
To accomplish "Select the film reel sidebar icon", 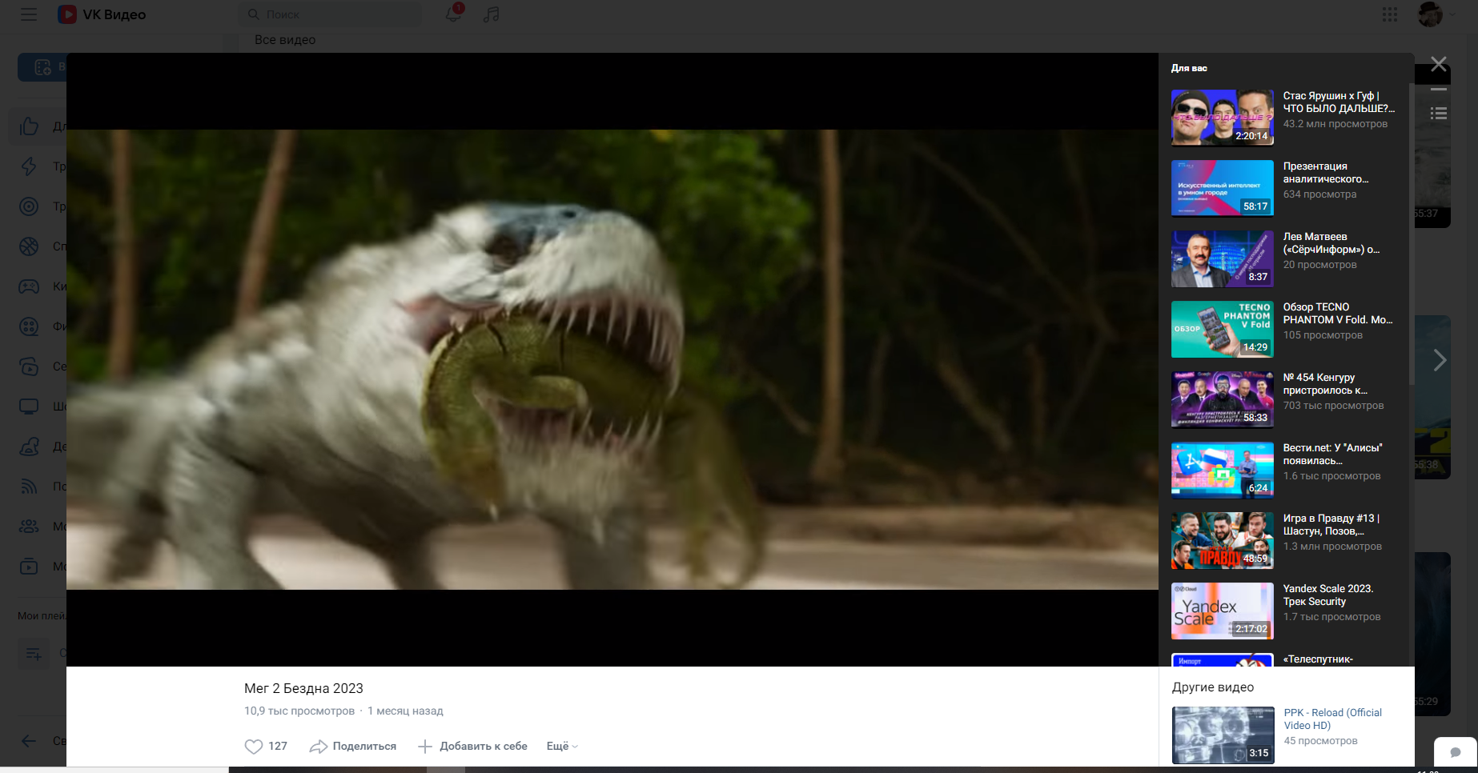I will click(29, 326).
